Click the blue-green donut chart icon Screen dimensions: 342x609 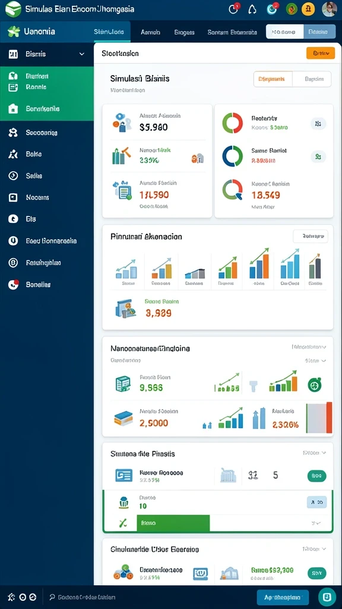[x=233, y=156]
